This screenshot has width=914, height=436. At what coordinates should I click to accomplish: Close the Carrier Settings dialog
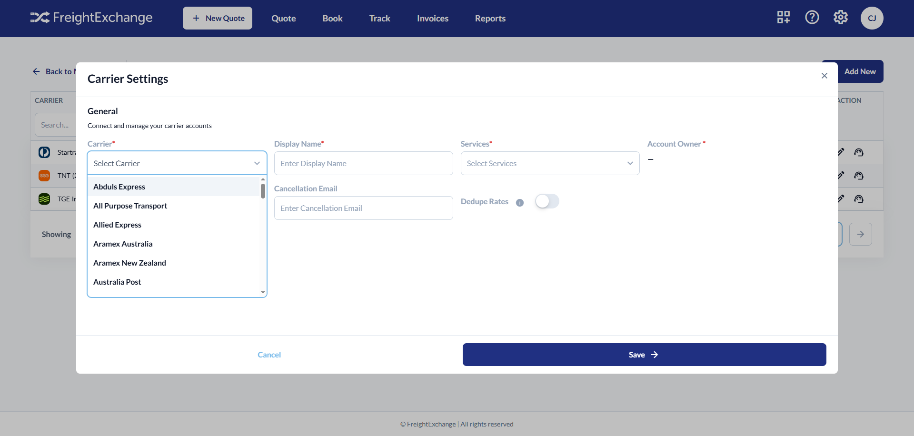825,76
